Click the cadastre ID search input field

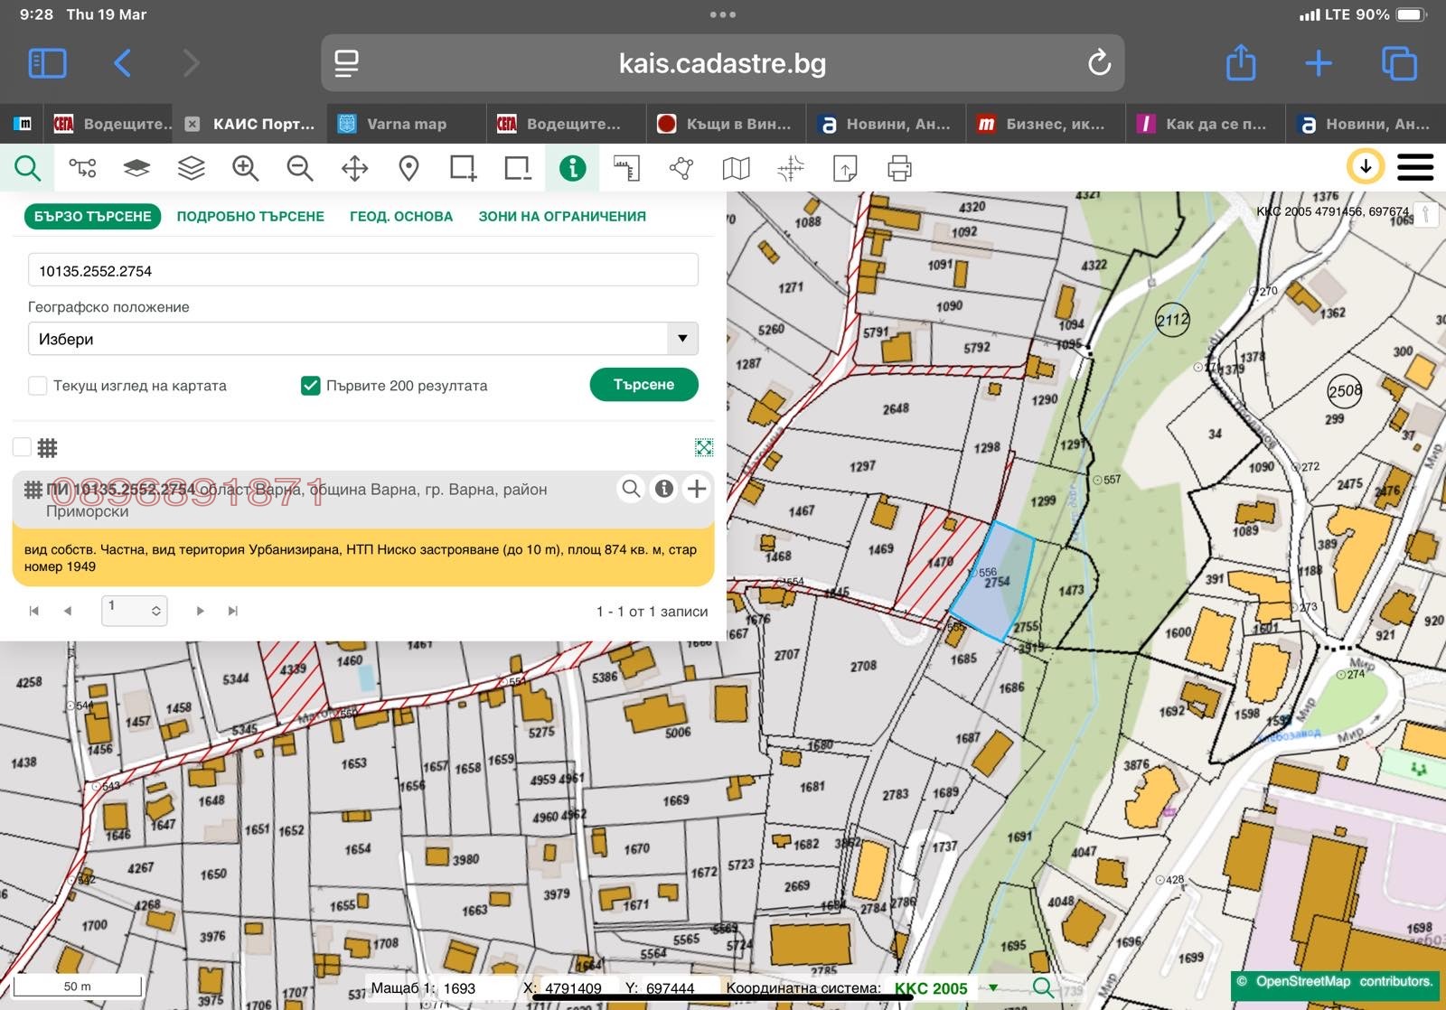[362, 271]
